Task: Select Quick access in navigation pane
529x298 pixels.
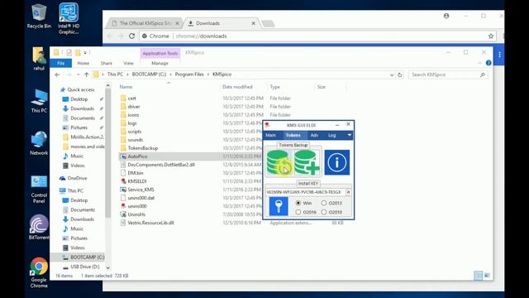Action: (x=81, y=89)
